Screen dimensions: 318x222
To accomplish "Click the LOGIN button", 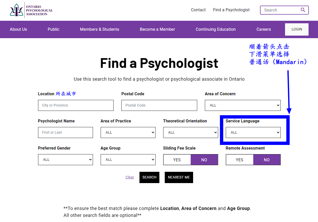I will coord(297,29).
